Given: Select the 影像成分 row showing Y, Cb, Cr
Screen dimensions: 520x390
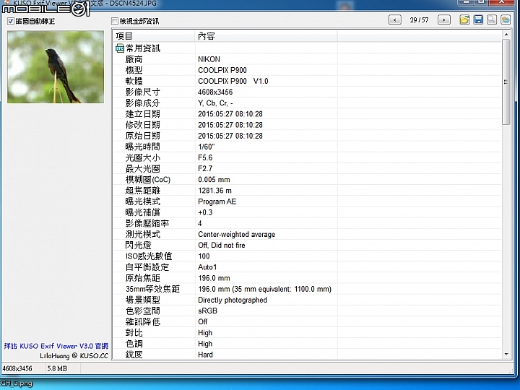Looking at the screenshot, I should [307, 103].
